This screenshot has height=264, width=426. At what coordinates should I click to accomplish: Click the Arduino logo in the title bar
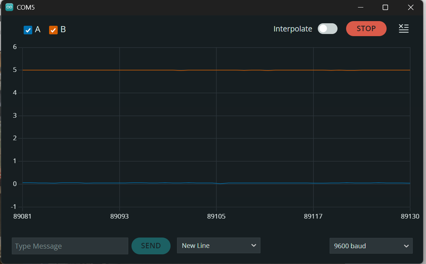click(x=9, y=7)
